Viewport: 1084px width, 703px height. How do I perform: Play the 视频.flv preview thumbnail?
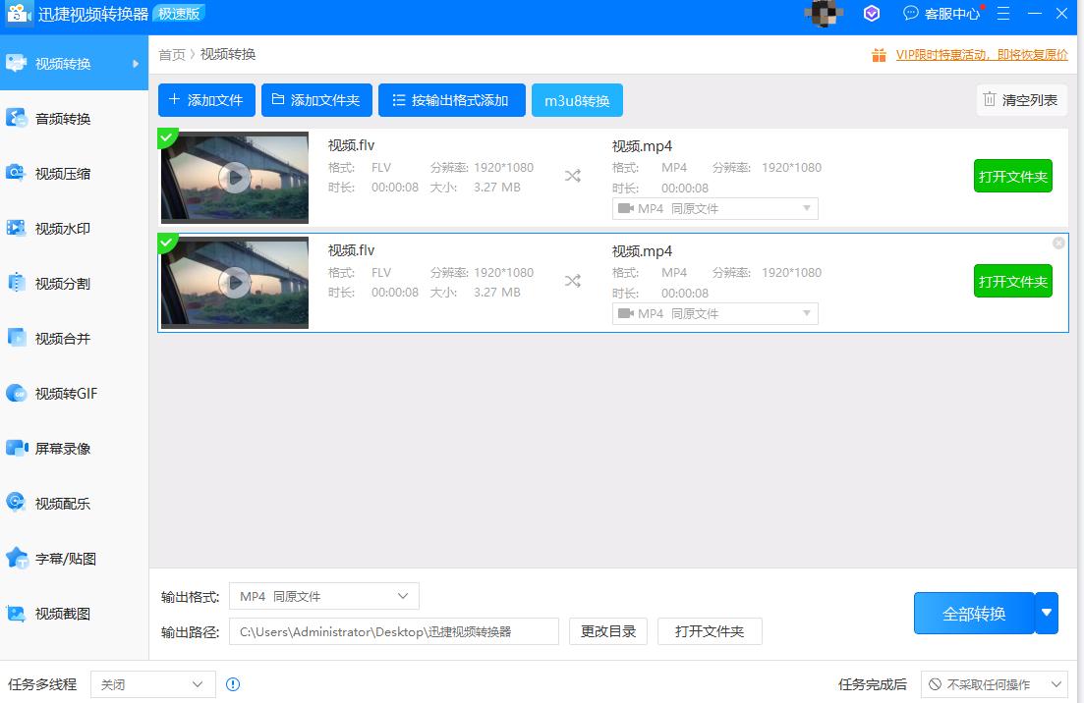[234, 178]
